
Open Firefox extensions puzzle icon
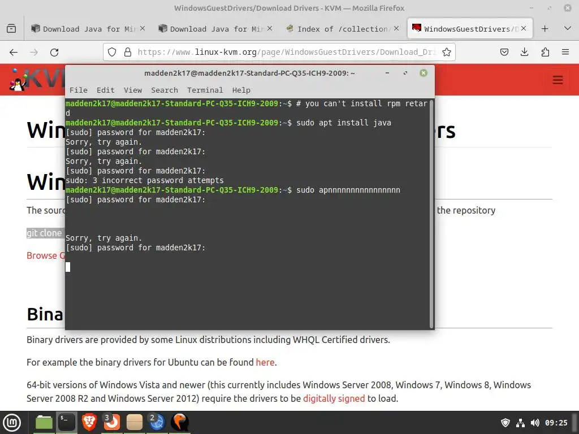[x=545, y=52]
